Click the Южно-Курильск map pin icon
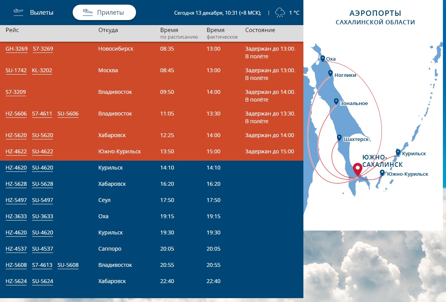 [382, 173]
